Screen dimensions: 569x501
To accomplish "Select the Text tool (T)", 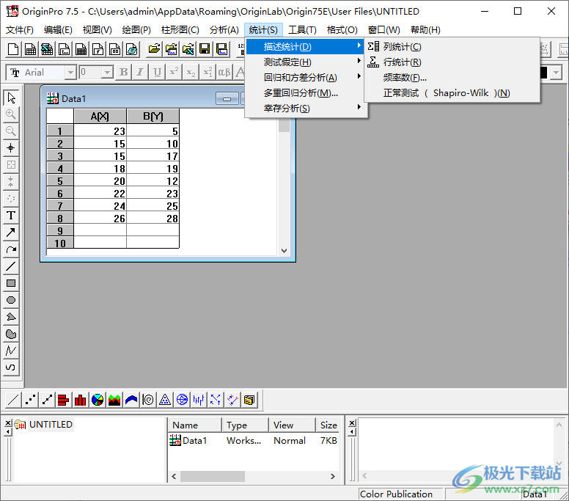I will tap(11, 216).
